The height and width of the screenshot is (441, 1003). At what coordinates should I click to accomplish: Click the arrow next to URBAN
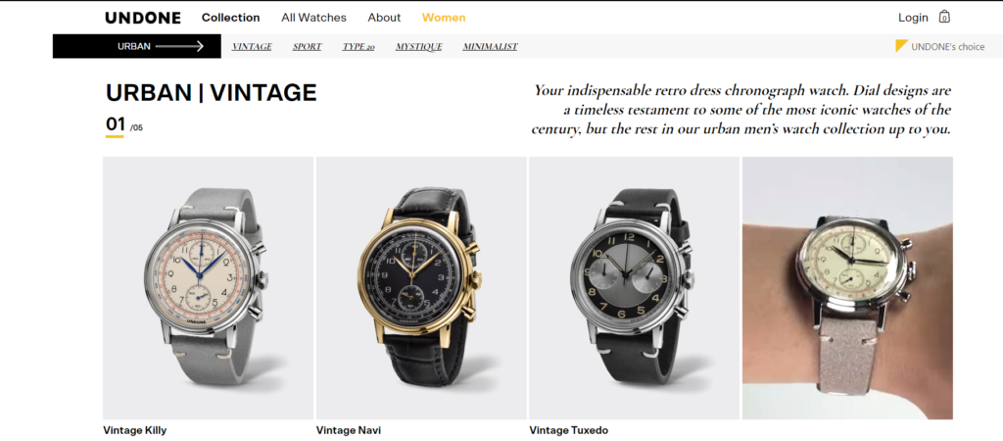[179, 46]
